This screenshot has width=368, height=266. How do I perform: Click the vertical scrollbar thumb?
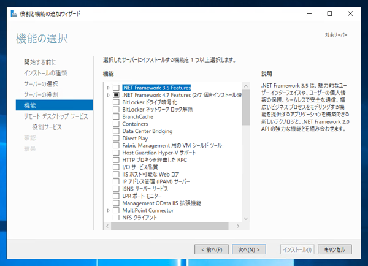tap(246, 108)
